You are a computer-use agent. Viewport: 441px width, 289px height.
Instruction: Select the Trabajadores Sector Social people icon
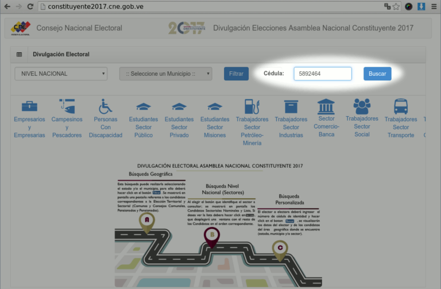[x=362, y=106]
